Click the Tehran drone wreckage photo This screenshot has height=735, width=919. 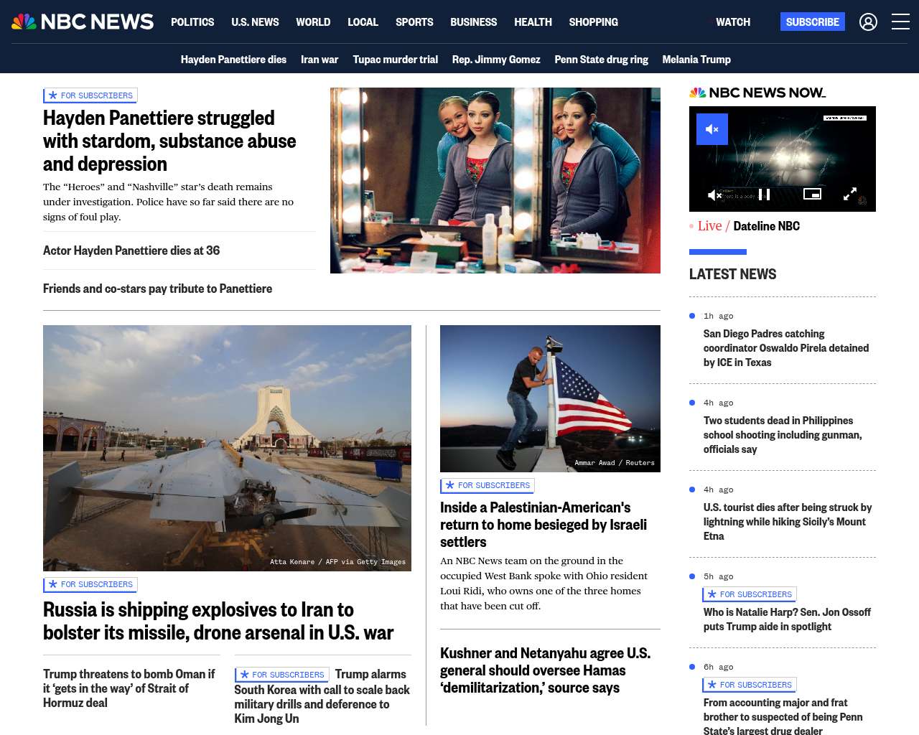pos(227,448)
